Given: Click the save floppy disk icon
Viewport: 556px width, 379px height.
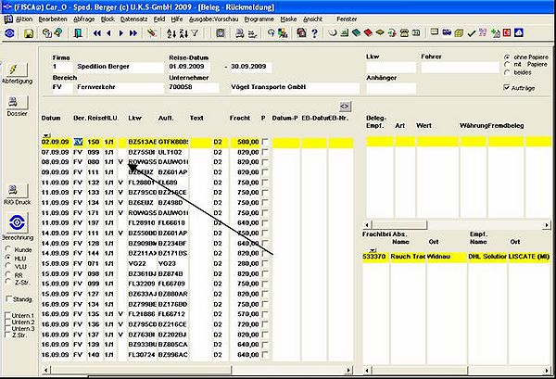Looking at the screenshot, I should coord(29,33).
